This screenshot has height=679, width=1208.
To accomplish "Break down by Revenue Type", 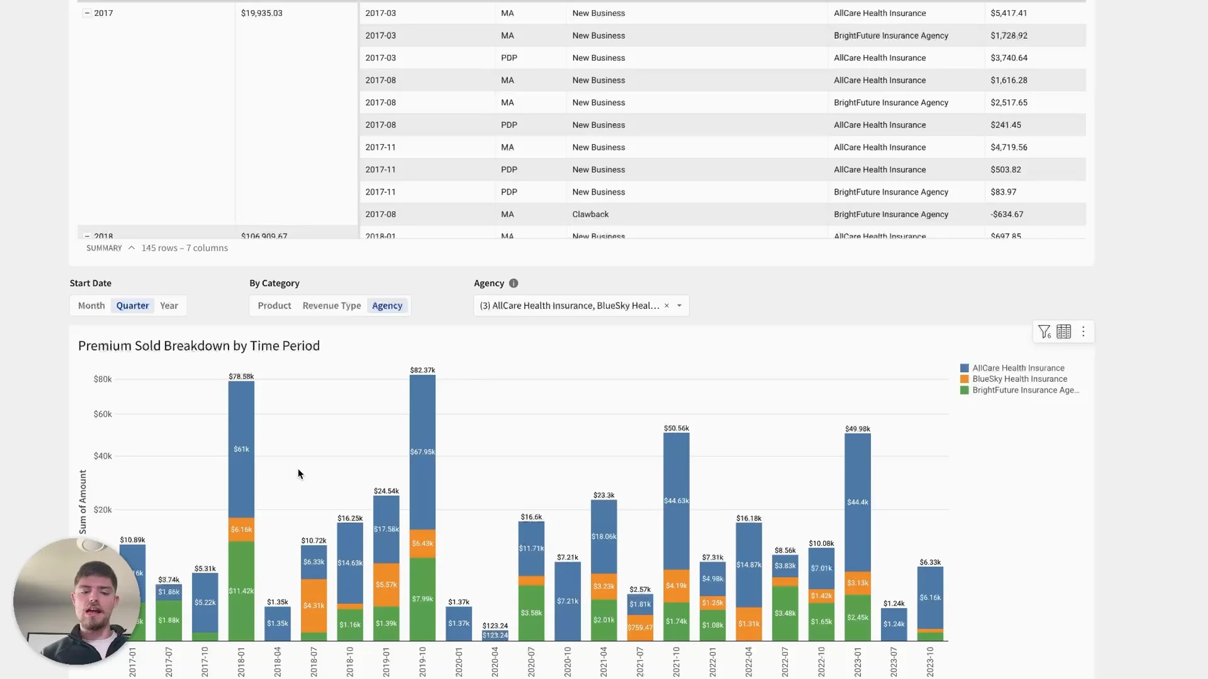I will (x=332, y=306).
